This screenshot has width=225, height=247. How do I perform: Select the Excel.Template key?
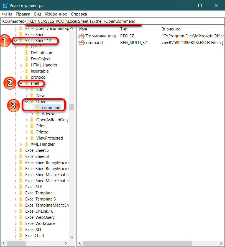39,193
